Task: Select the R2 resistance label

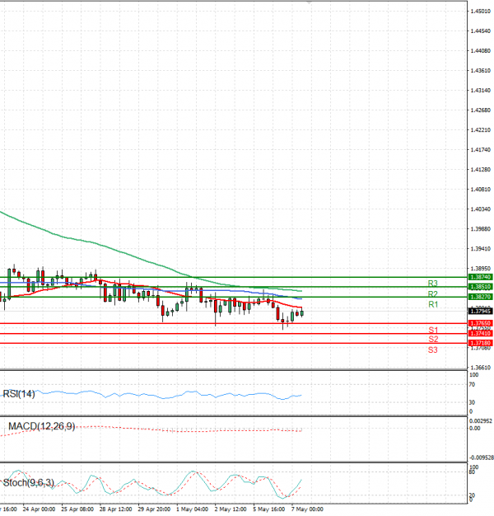Action: pyautogui.click(x=432, y=293)
